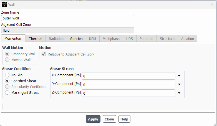Click the Close button at the bottom
The image size is (217, 126).
(x=109, y=119)
